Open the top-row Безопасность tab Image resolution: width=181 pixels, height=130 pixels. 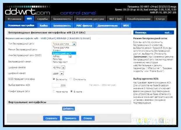coord(62,19)
